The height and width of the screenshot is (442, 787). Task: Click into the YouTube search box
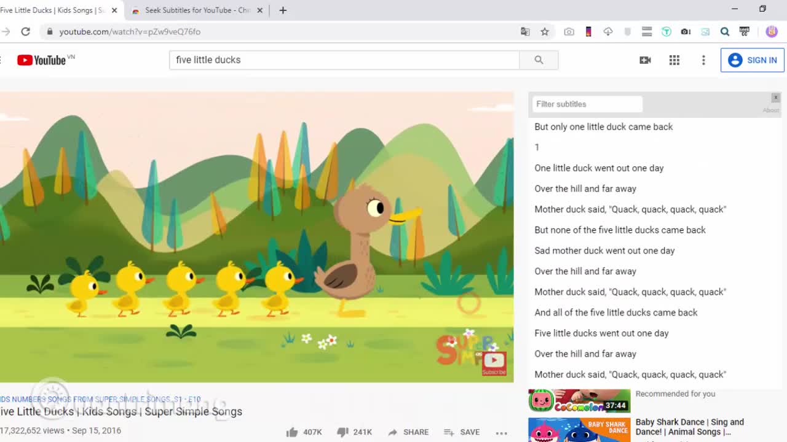[x=344, y=60]
